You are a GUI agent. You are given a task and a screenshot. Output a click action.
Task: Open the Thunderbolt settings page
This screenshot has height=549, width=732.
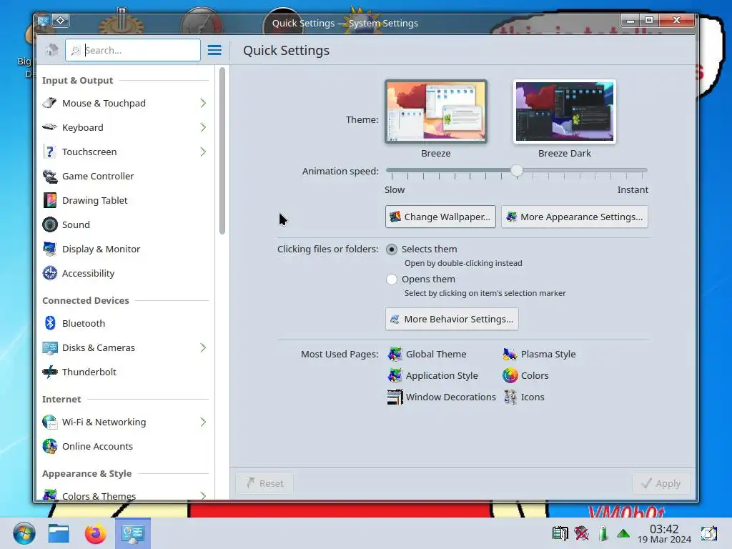click(125, 372)
